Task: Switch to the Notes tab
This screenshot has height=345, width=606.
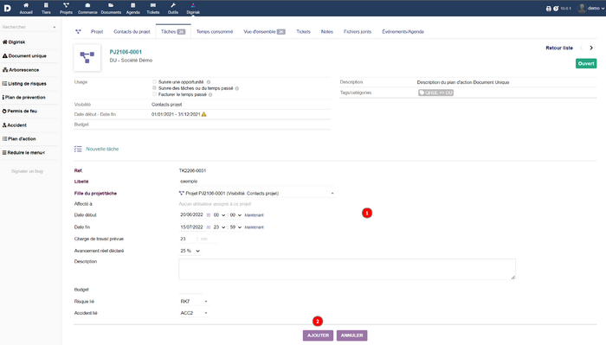Action: tap(327, 32)
